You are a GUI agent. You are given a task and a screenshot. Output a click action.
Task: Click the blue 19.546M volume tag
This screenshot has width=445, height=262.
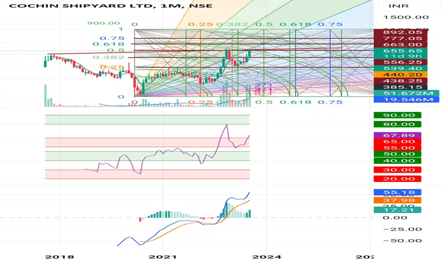pos(406,100)
